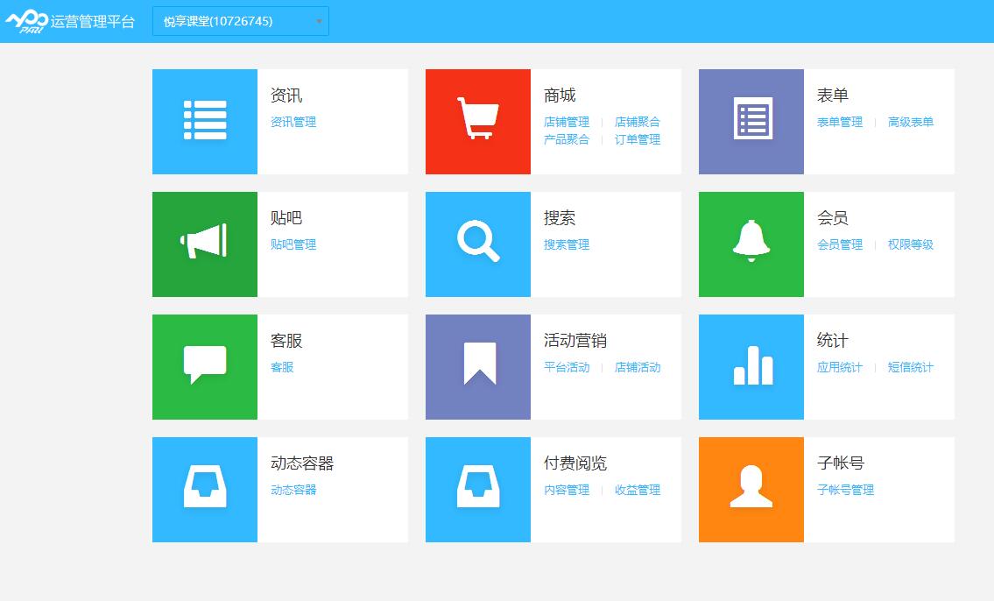Click the 权限等级 link
The image size is (994, 601).
911,245
